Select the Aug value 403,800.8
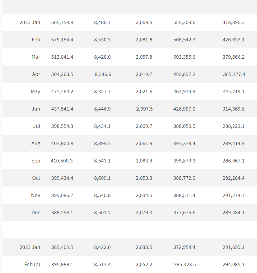257x273 pixels. point(62,144)
